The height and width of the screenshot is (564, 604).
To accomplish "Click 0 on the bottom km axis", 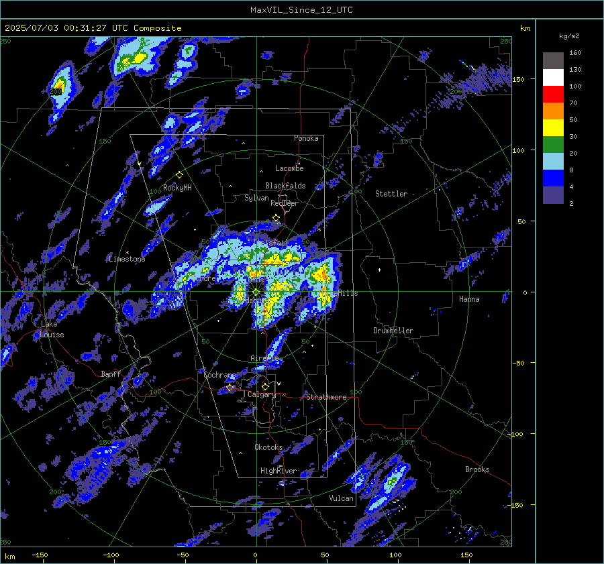I will click(256, 555).
